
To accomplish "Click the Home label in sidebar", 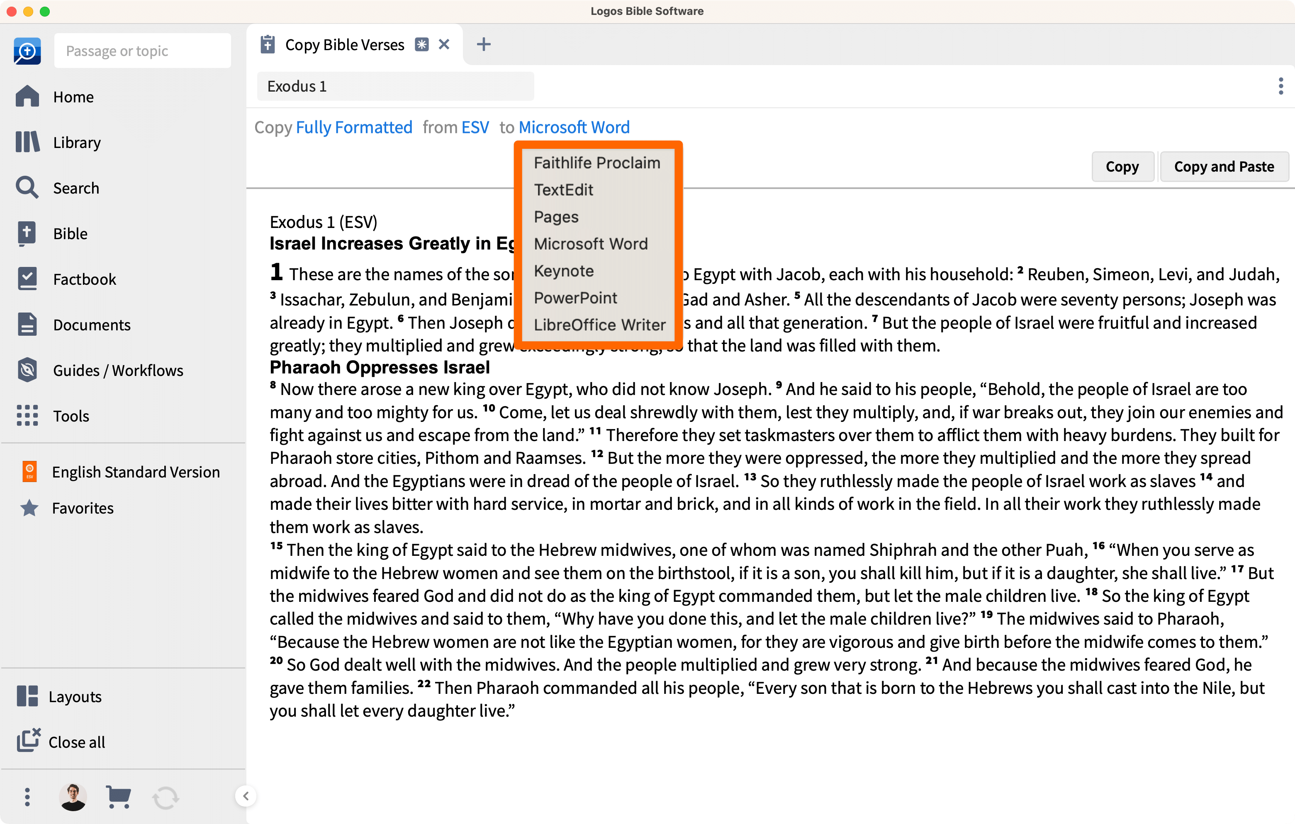I will point(74,97).
